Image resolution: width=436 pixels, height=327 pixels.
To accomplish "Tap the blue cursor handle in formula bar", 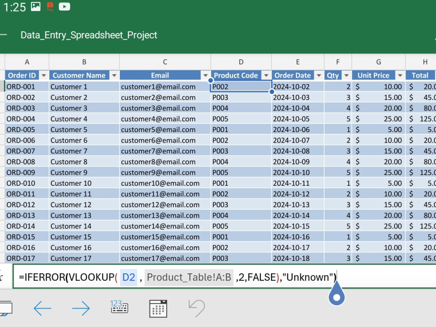I will [x=337, y=294].
